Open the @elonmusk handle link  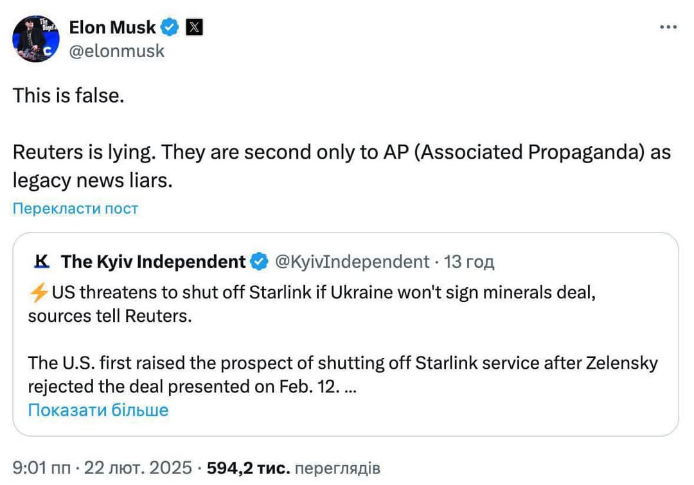click(x=116, y=51)
